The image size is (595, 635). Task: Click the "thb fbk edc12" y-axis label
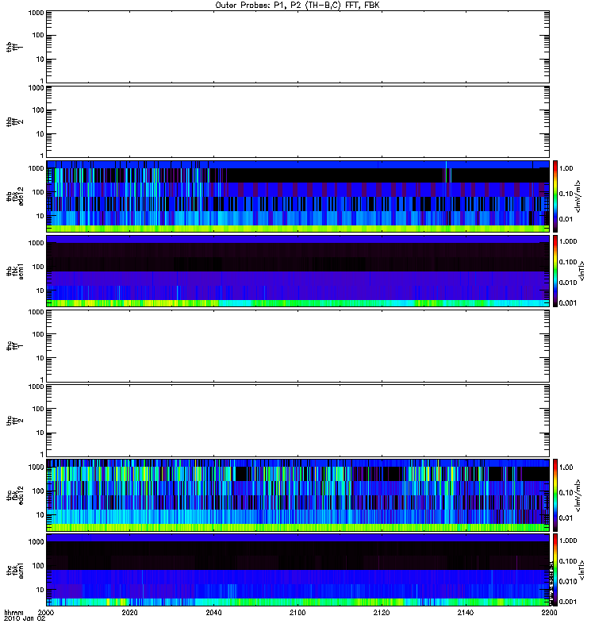[x=15, y=196]
